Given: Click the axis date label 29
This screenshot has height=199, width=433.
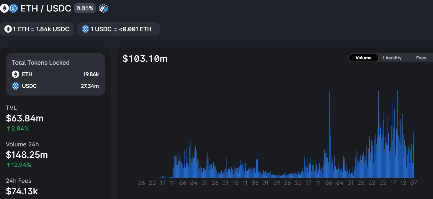Looking at the screenshot, I should click(277, 183).
